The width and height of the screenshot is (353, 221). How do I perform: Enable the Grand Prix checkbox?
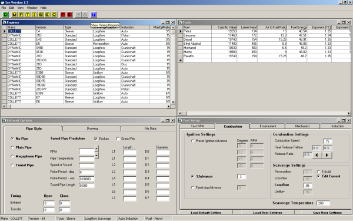pyautogui.click(x=118, y=138)
